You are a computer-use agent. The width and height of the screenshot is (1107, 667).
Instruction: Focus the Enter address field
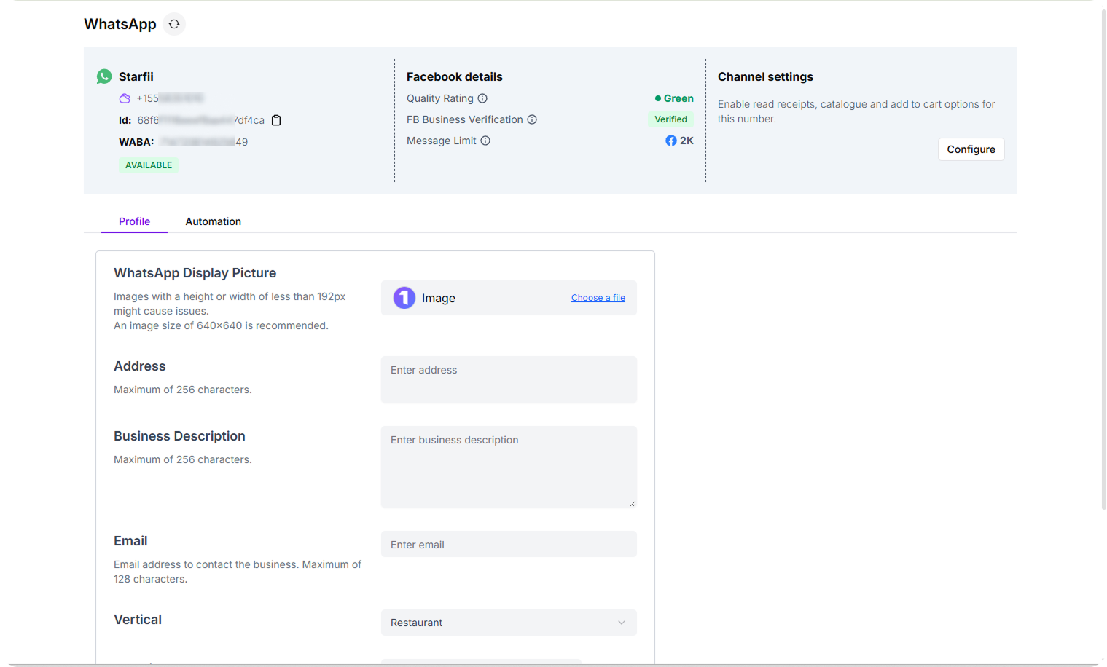coord(509,379)
